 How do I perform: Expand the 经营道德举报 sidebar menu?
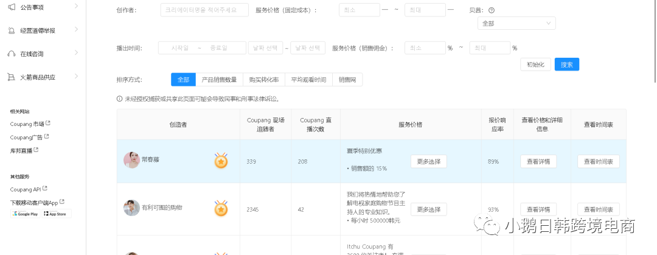pos(76,29)
